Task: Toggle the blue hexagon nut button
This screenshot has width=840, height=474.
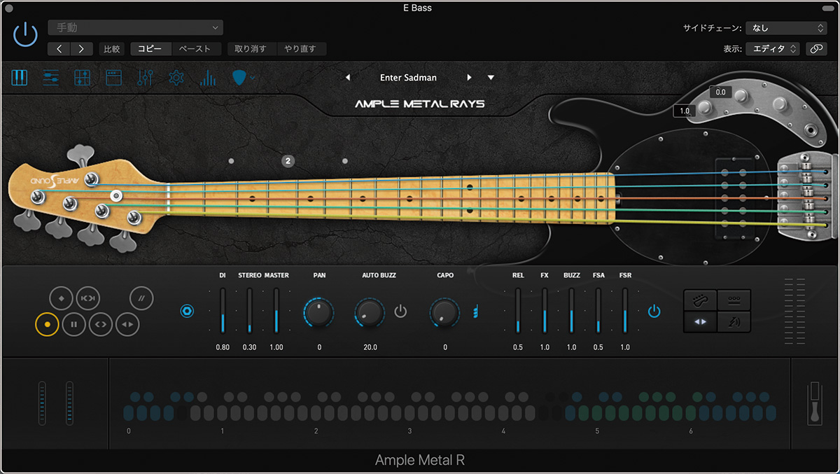Action: (x=187, y=311)
